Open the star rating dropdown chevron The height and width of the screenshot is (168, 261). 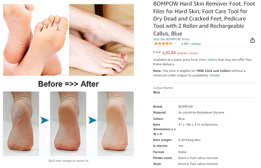pyautogui.click(x=175, y=44)
